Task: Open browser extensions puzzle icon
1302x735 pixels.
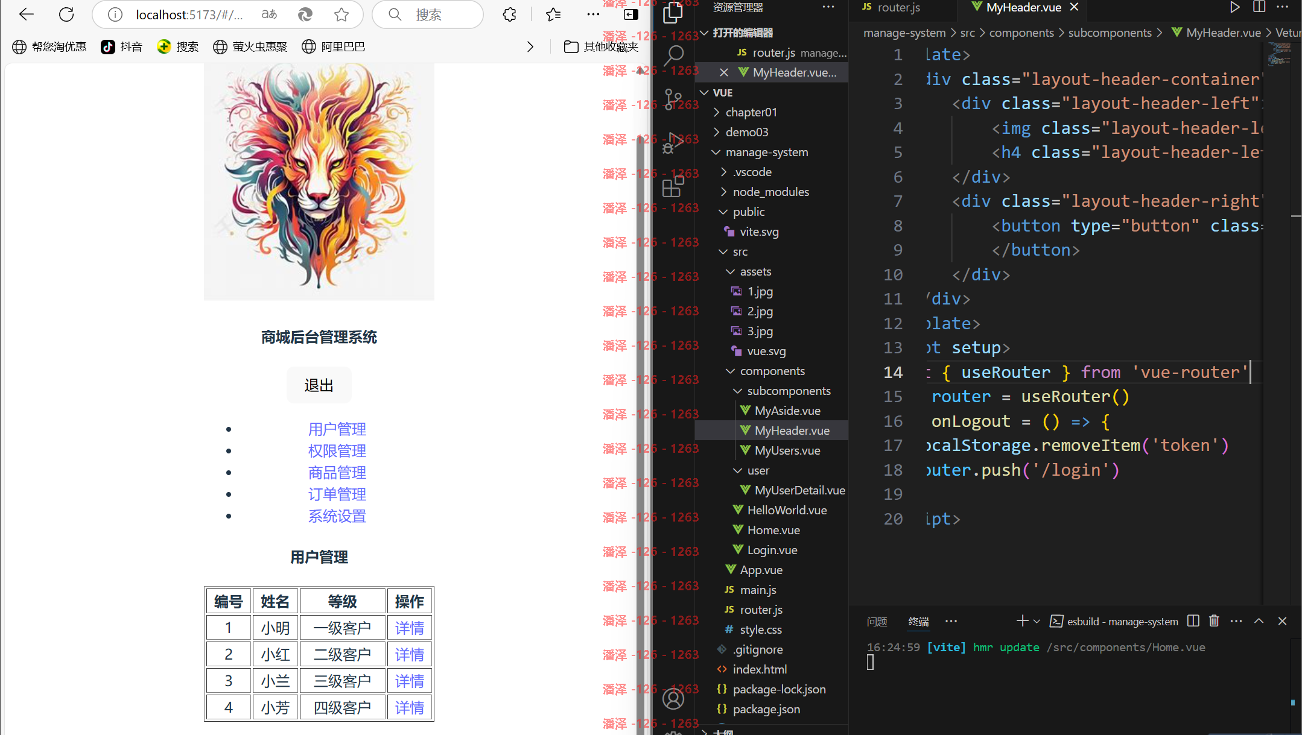Action: pos(509,14)
